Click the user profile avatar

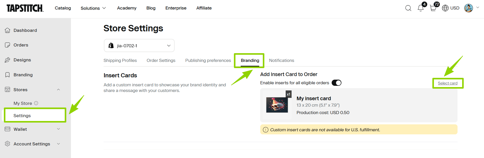pos(469,8)
